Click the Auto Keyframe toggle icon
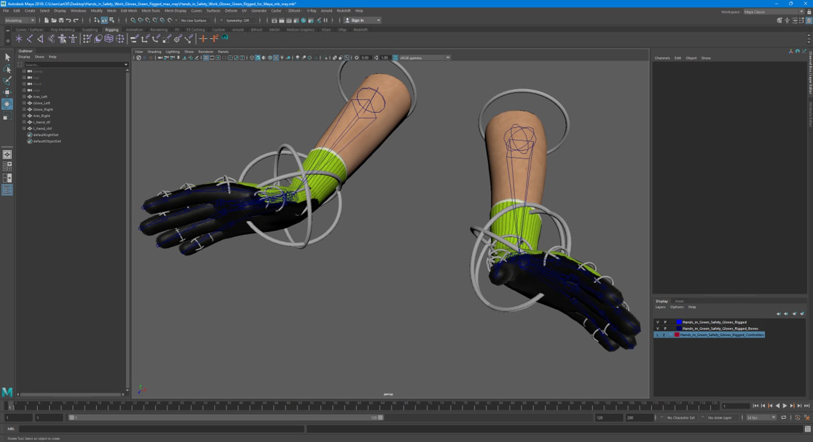813x442 pixels. [797, 417]
